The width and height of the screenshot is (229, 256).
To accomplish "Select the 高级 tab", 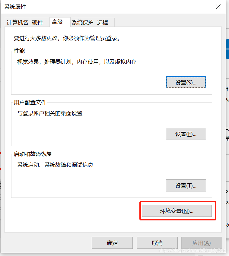I will [x=60, y=22].
